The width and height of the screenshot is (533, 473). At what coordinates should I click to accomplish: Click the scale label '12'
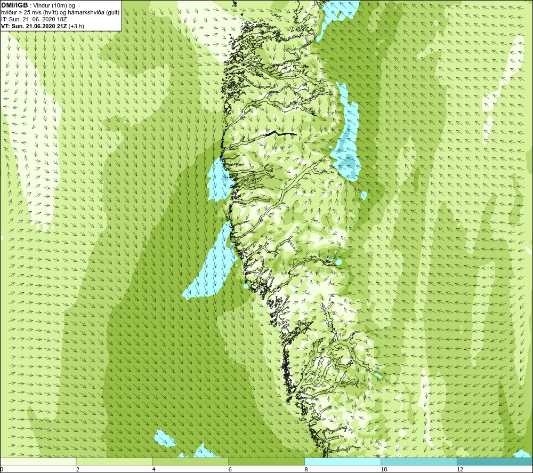click(x=460, y=470)
